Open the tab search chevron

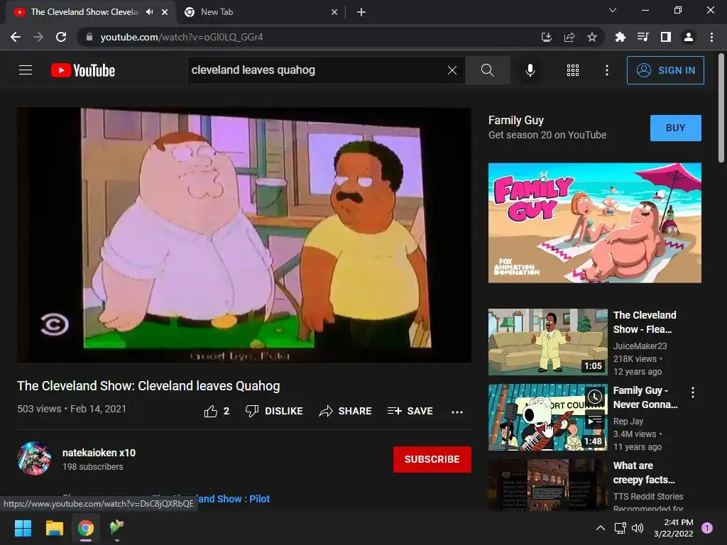pyautogui.click(x=613, y=10)
